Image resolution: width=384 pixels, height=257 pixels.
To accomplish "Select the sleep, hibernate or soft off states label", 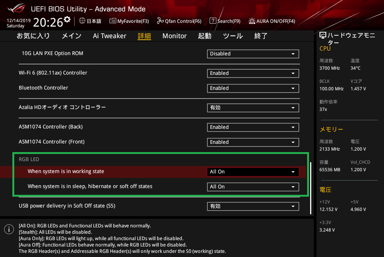I will pyautogui.click(x=90, y=186).
